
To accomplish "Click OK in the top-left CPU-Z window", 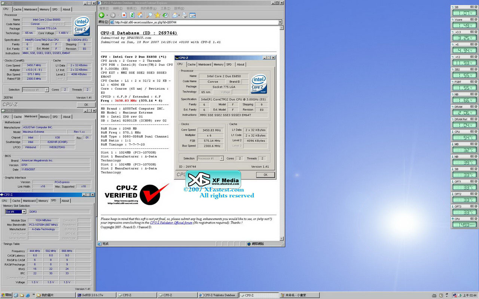I will tap(86, 105).
